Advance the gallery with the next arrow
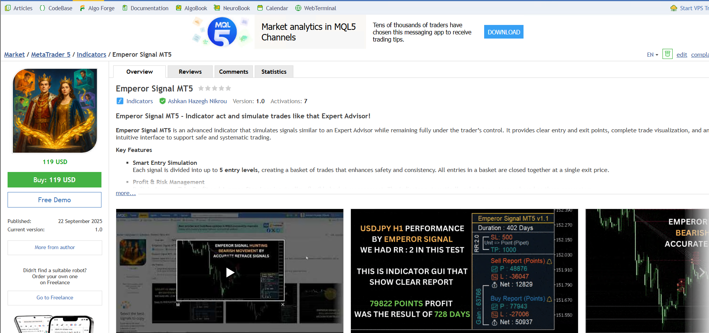This screenshot has height=333, width=709. (x=702, y=272)
